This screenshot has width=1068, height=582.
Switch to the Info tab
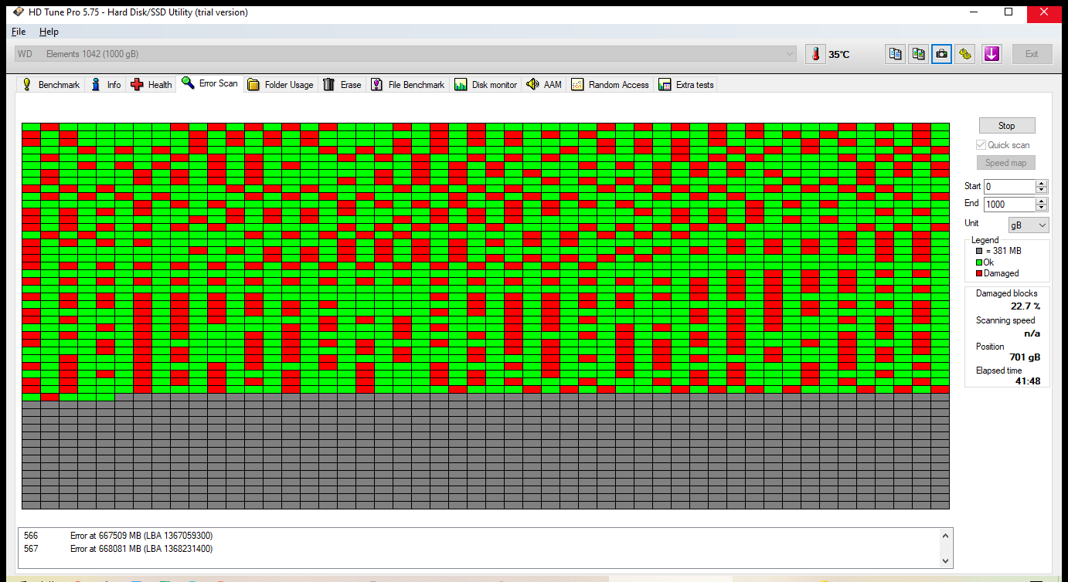pyautogui.click(x=106, y=85)
